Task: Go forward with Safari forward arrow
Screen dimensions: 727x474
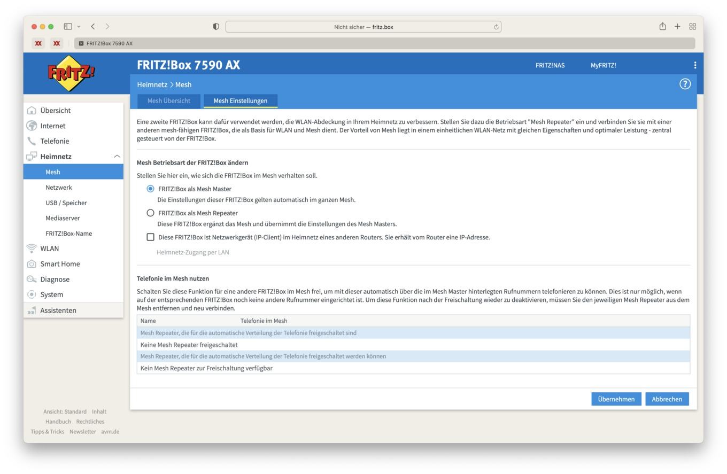Action: pyautogui.click(x=107, y=27)
